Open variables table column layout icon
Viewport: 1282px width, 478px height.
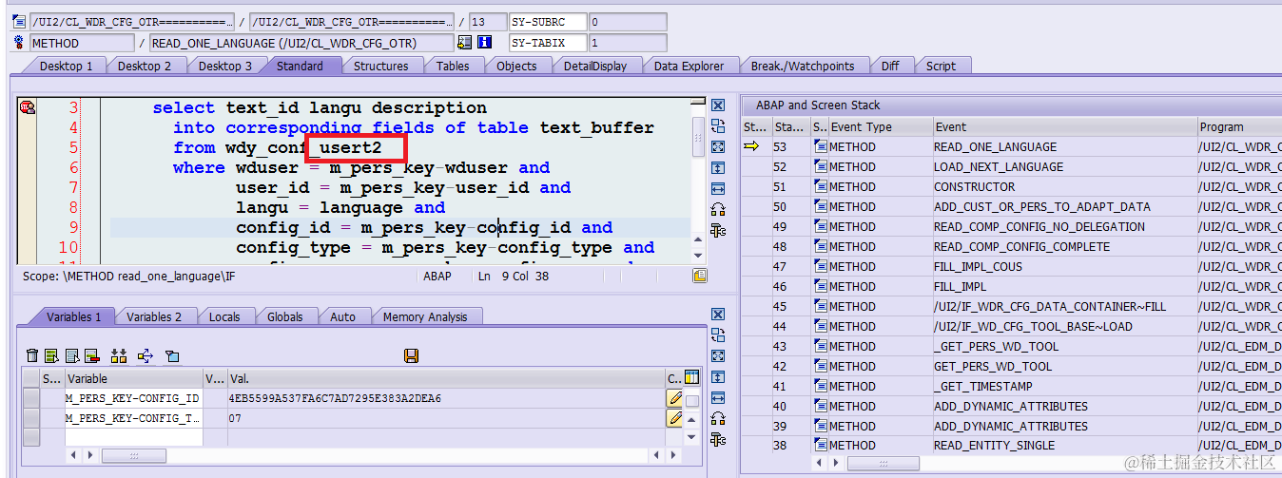(692, 378)
